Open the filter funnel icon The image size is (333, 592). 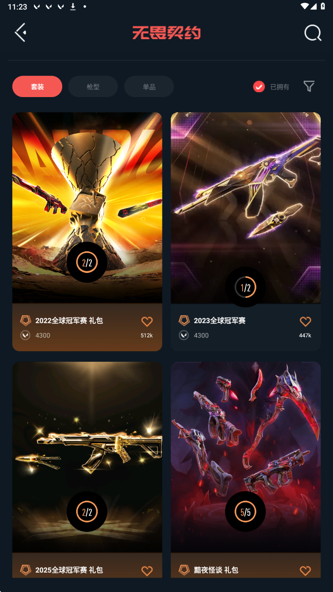(309, 86)
